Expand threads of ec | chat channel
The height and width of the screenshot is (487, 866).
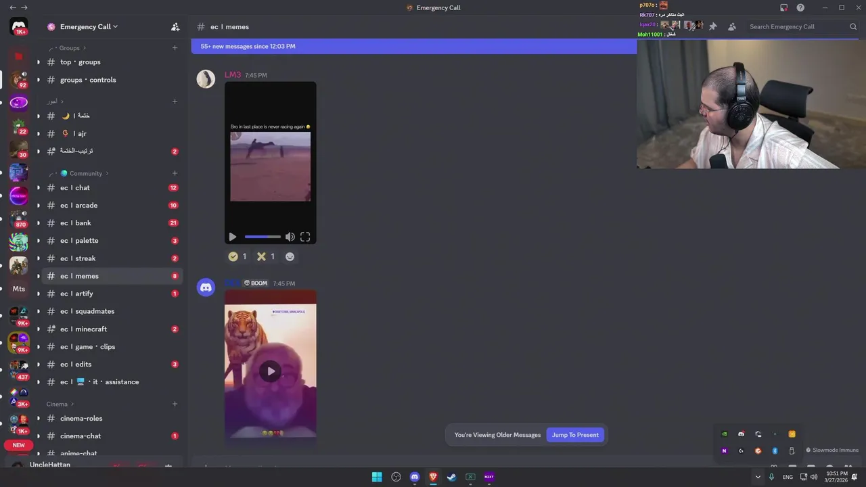click(38, 187)
